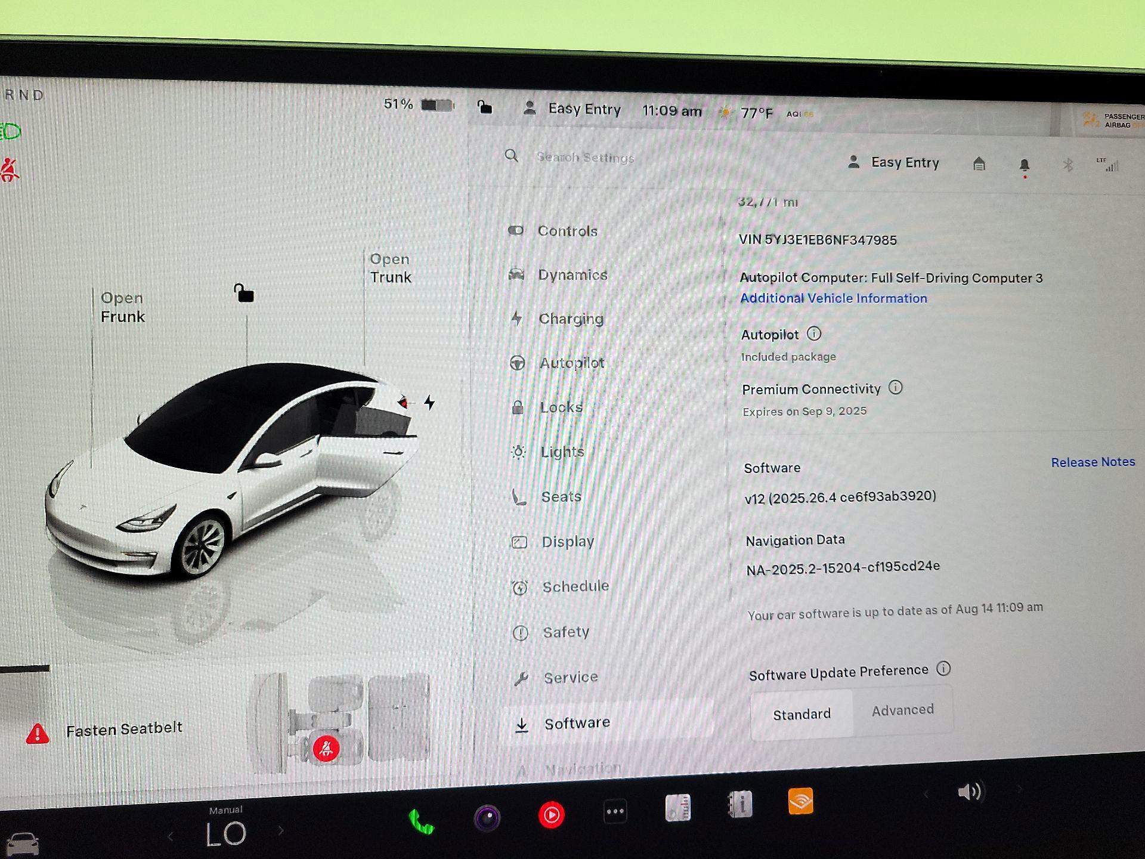Tap the phone icon in bottom dock
This screenshot has height=859, width=1145.
click(421, 822)
